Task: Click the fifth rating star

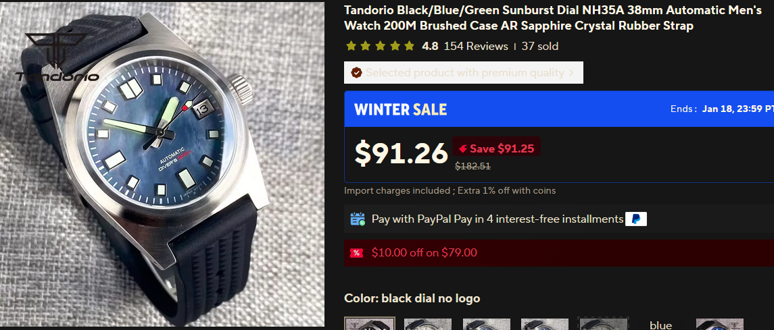Action: [409, 47]
